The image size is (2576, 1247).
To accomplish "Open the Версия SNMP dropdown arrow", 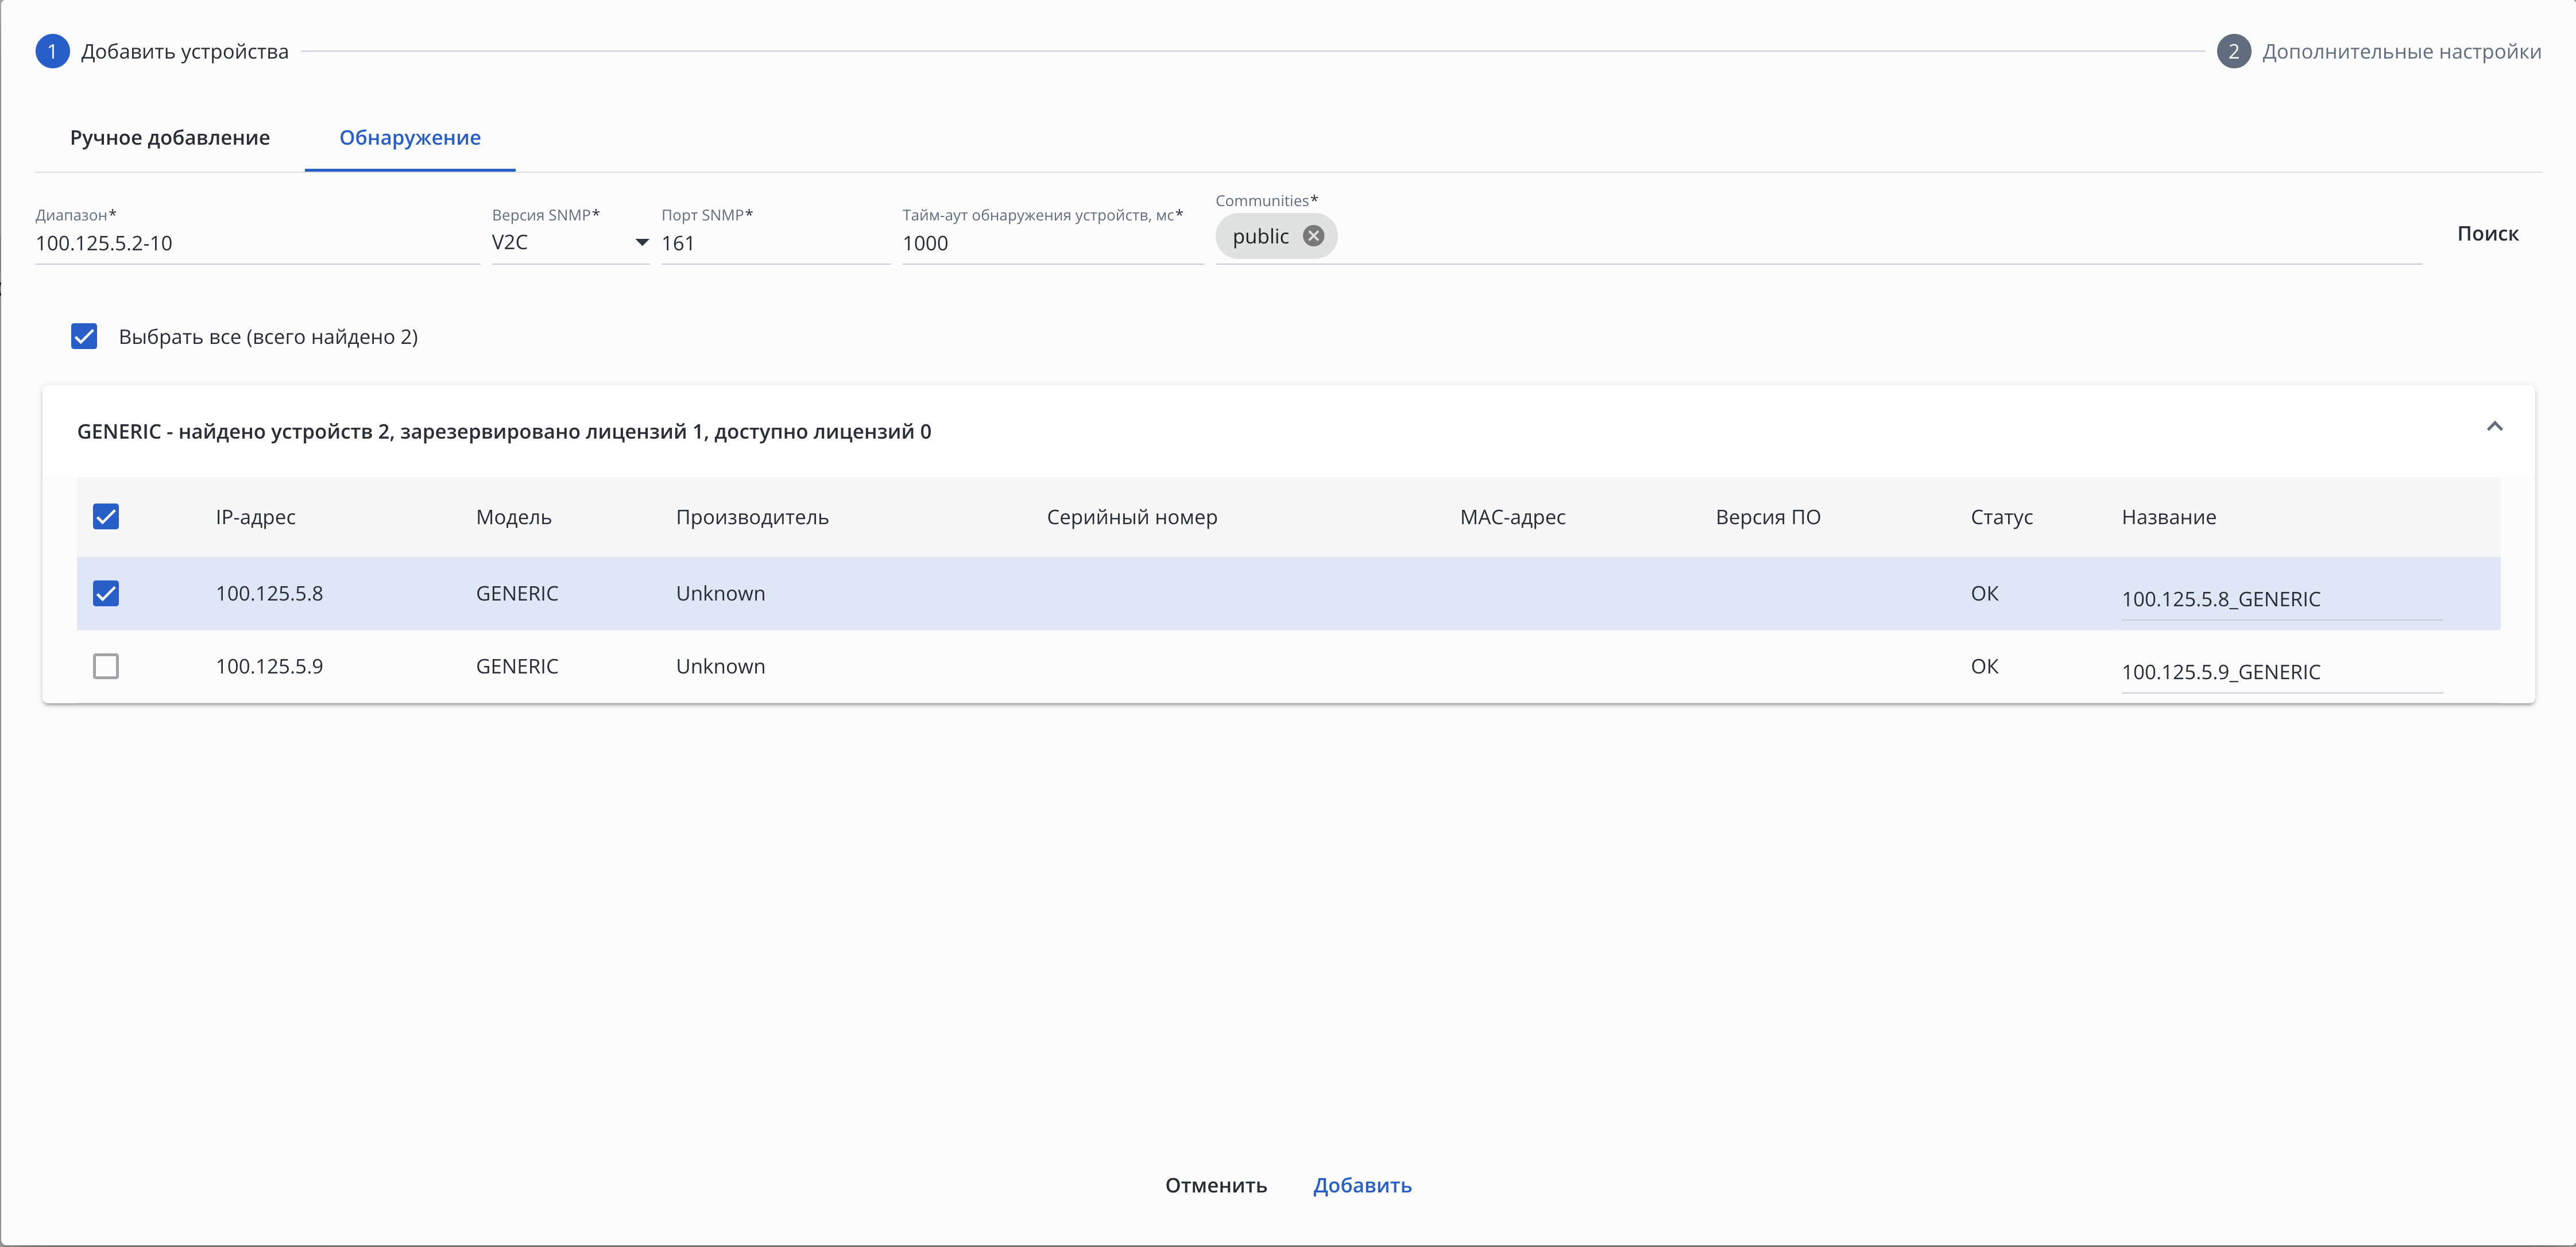I will 641,242.
